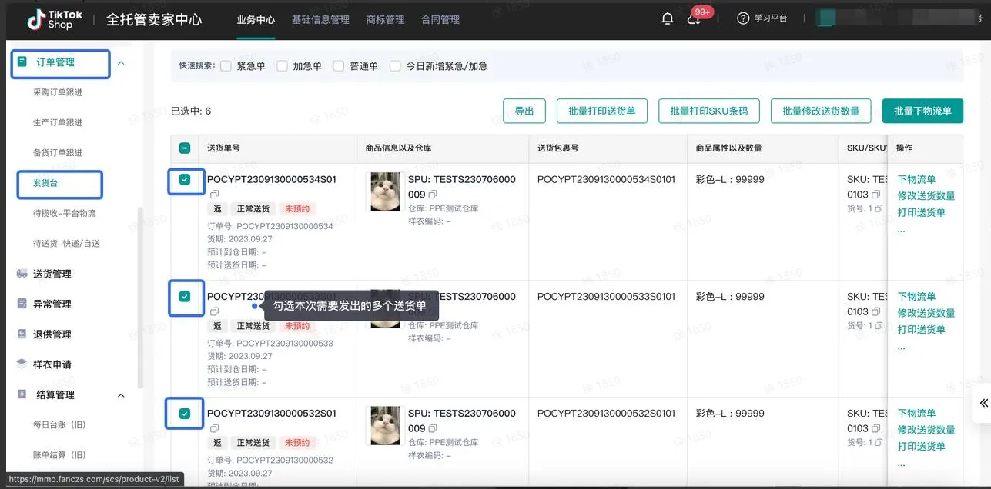Copy the SKU code in the 533S01 row

[x=875, y=311]
